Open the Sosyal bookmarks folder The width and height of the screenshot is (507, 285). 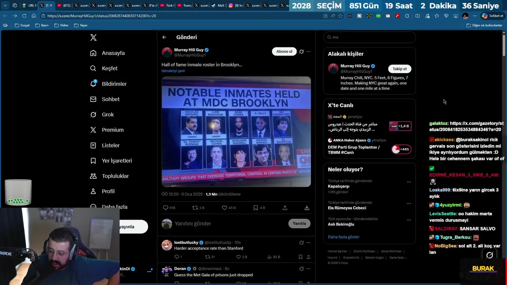pyautogui.click(x=22, y=25)
